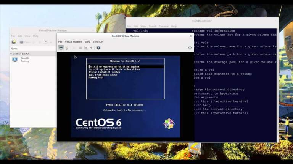
Task: Choose Rescue installed system boot option
Action: point(104,72)
